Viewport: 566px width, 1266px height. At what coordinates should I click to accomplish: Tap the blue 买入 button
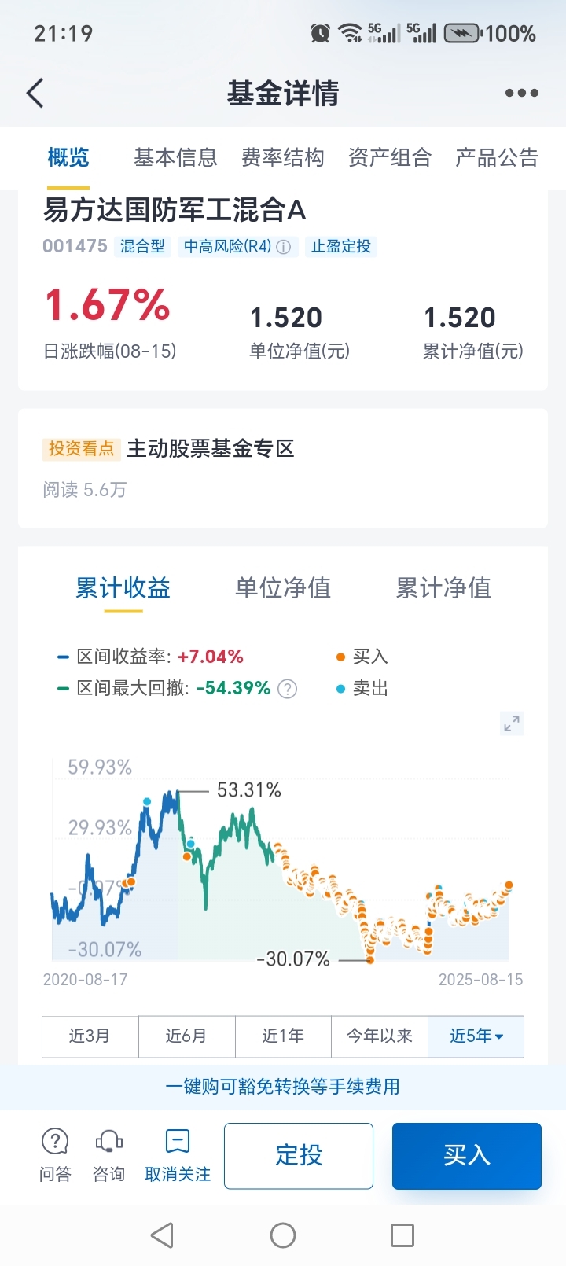[467, 1155]
